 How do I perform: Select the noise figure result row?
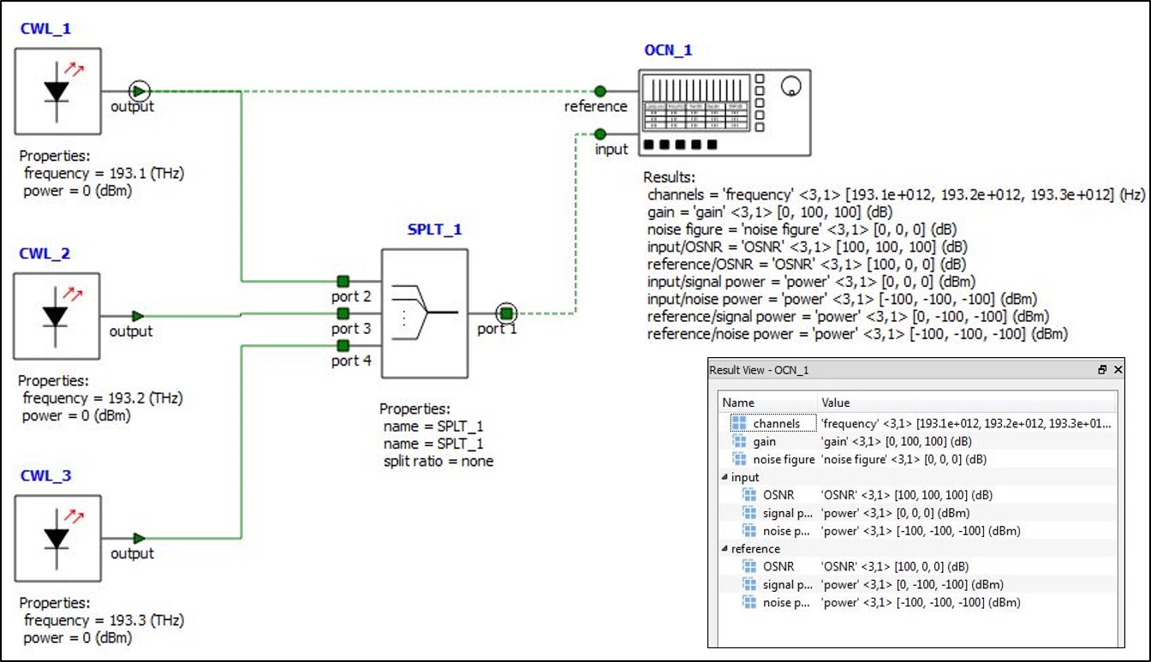point(783,459)
